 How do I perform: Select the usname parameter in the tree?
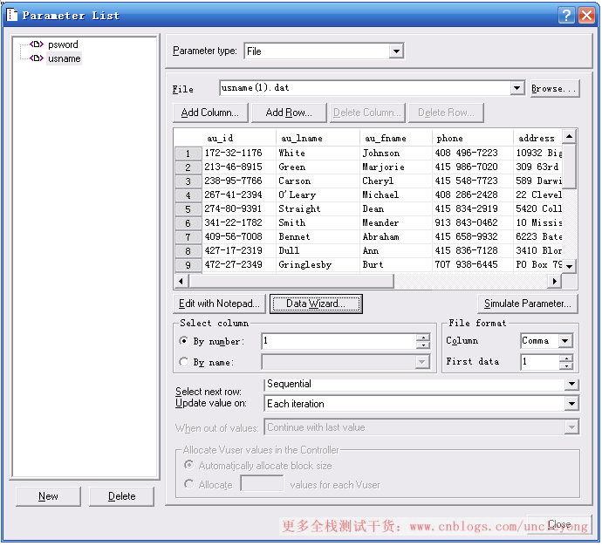point(64,58)
